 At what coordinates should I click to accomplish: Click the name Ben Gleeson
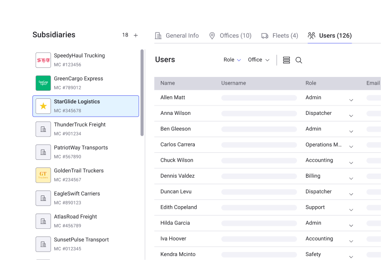pos(176,129)
